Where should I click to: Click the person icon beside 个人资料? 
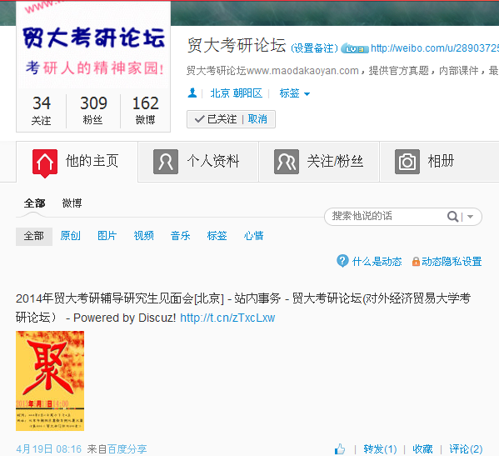tap(166, 162)
